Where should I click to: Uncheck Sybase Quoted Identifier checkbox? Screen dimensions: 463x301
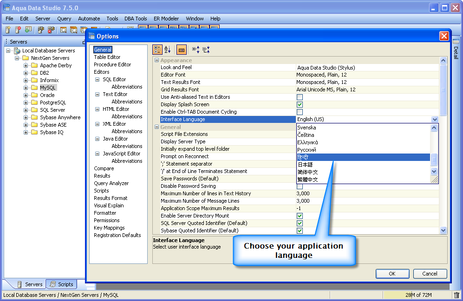coord(300,231)
